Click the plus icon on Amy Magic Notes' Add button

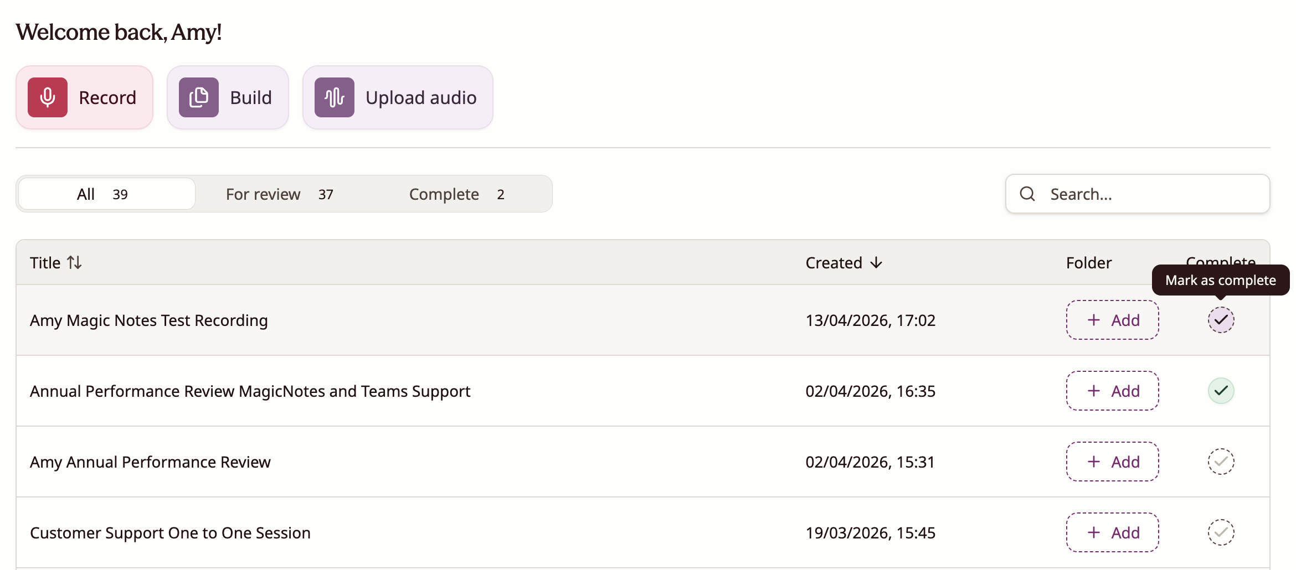(1093, 320)
